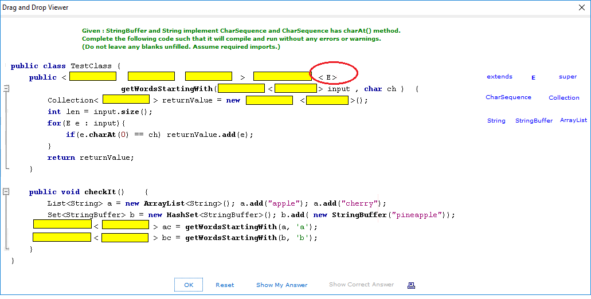Screen dimensions: 591x299
Task: Pick the blue ArrayList token on the right
Action: click(x=573, y=120)
